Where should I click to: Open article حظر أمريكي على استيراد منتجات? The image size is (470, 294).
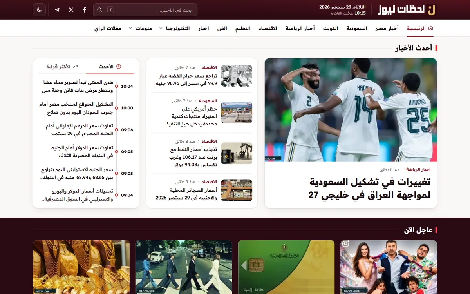tap(192, 116)
